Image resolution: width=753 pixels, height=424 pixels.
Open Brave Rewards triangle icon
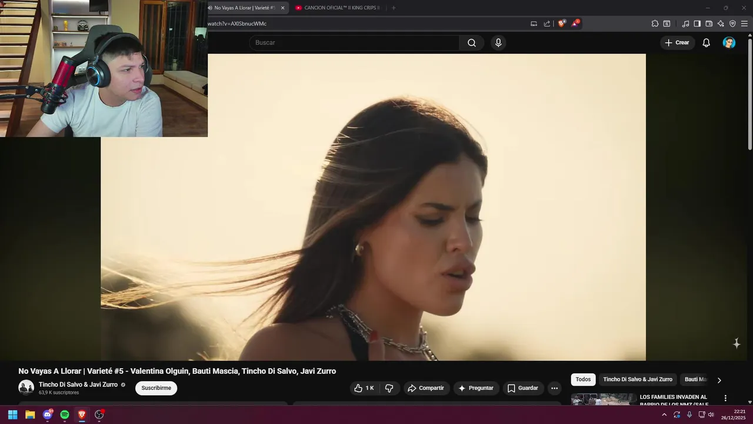click(x=575, y=24)
